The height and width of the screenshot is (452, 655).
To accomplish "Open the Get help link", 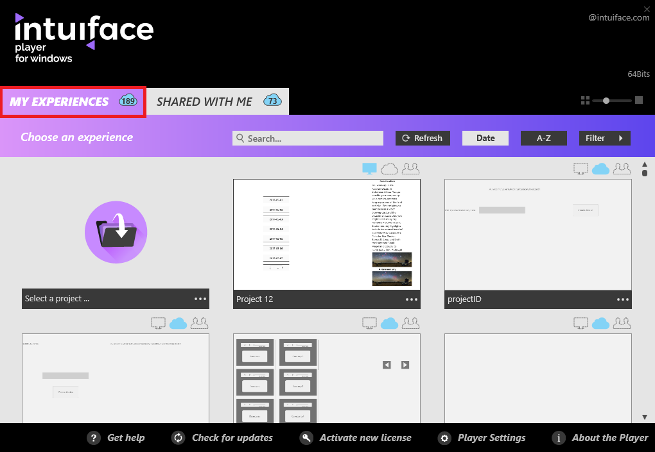I will 116,438.
